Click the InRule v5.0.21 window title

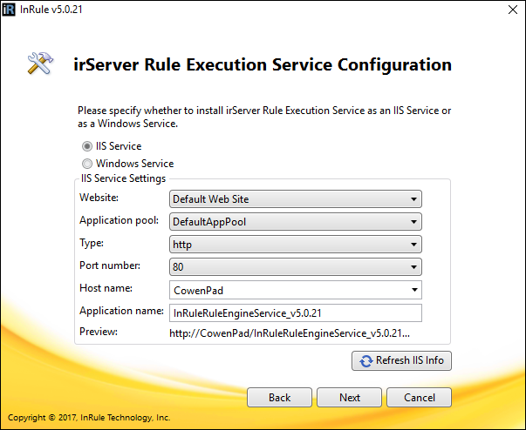tap(51, 10)
